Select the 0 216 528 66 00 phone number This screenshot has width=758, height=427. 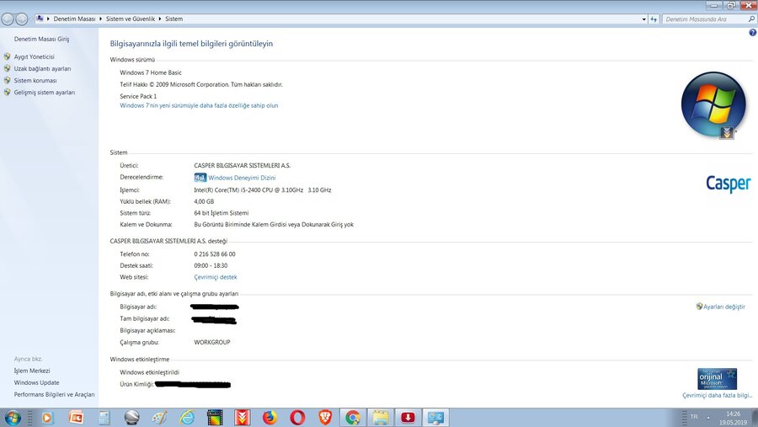pyautogui.click(x=215, y=254)
